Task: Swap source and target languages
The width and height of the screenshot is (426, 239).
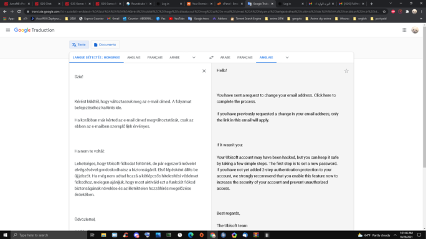Action: pos(211,57)
